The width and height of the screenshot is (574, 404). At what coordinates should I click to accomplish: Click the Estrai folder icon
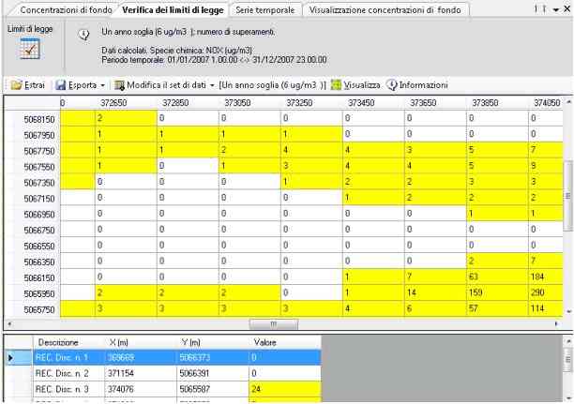pyautogui.click(x=17, y=85)
